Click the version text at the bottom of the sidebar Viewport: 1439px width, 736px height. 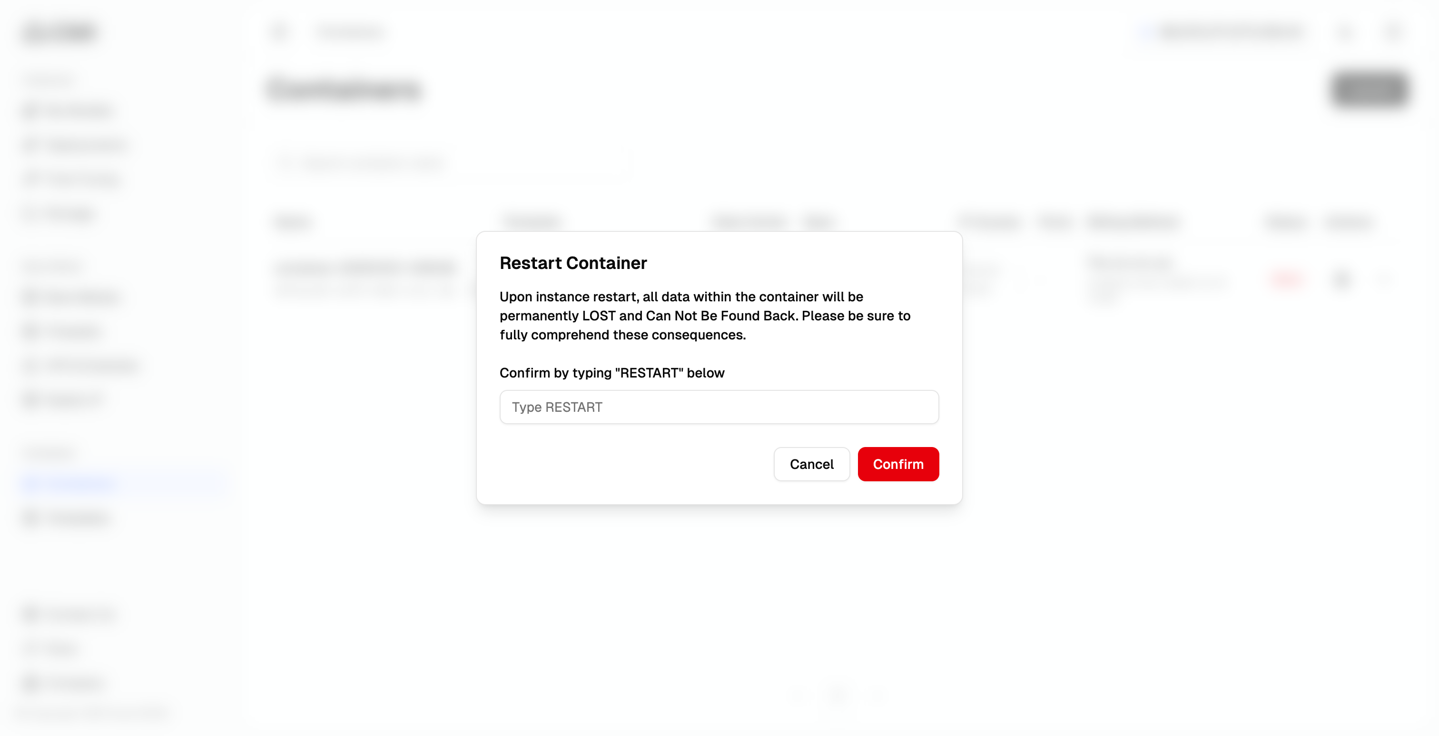pyautogui.click(x=93, y=714)
